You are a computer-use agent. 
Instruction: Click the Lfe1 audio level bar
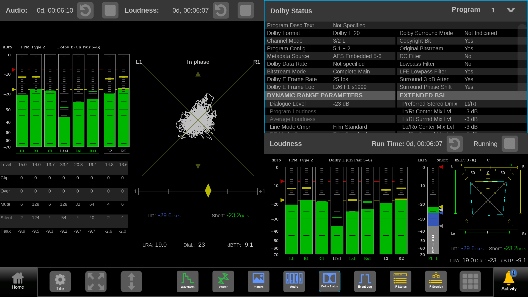tap(64, 101)
